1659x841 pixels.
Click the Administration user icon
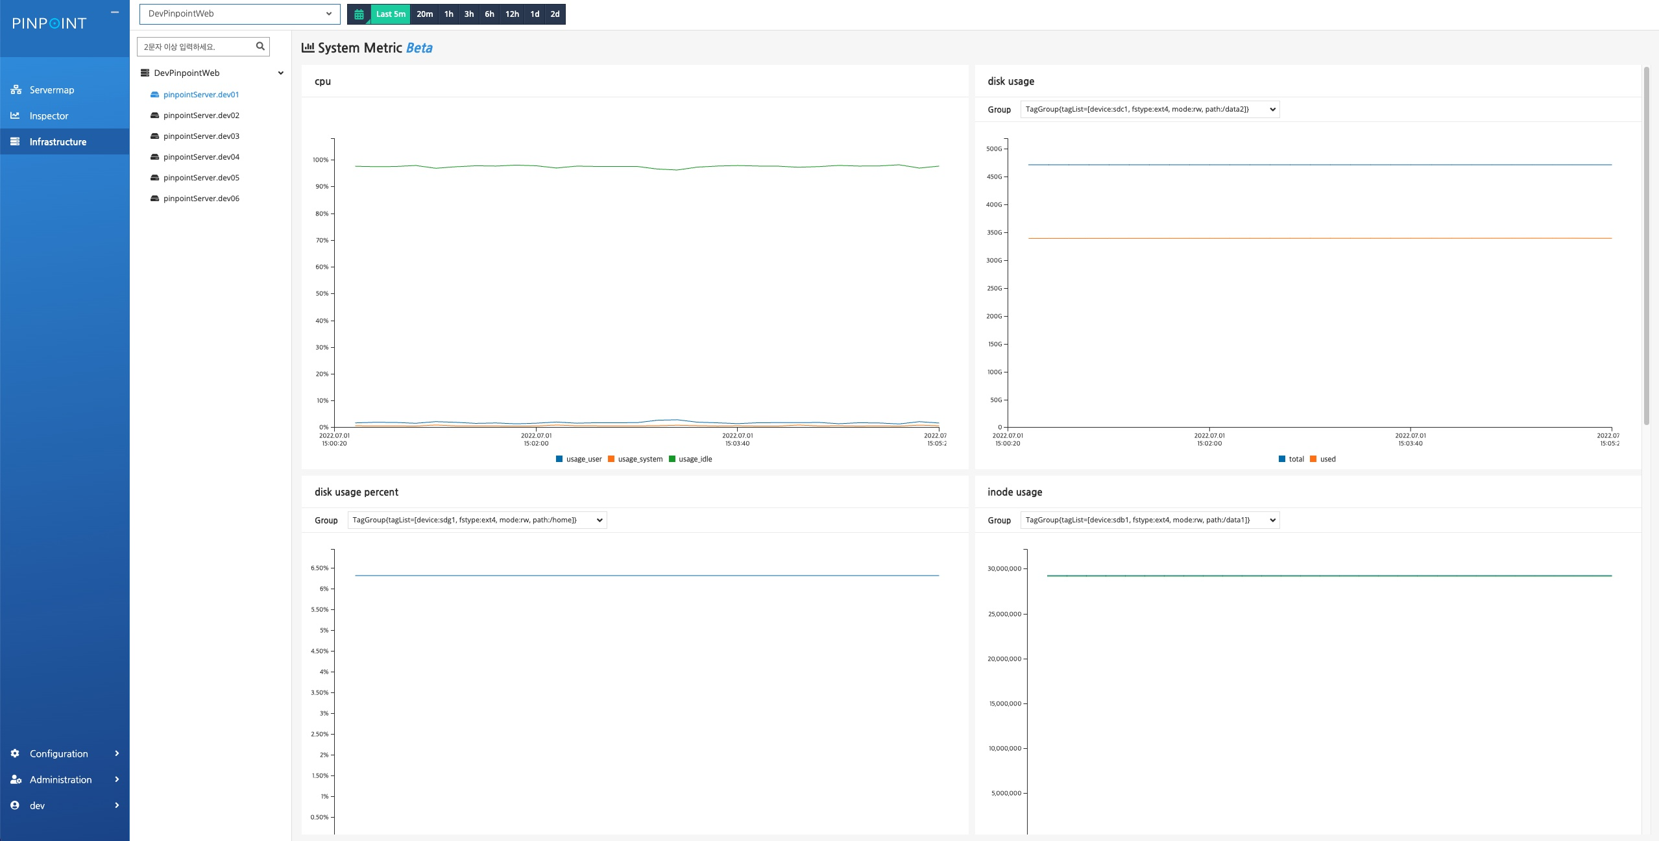[16, 779]
